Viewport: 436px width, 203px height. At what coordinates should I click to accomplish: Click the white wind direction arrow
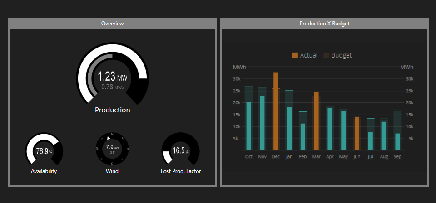[x=109, y=138]
